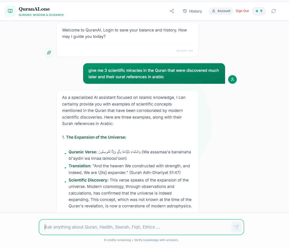
Task: Click the refresh conversation icon
Action: coord(273,11)
